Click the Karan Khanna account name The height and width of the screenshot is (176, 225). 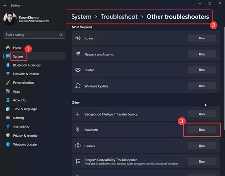(29, 17)
